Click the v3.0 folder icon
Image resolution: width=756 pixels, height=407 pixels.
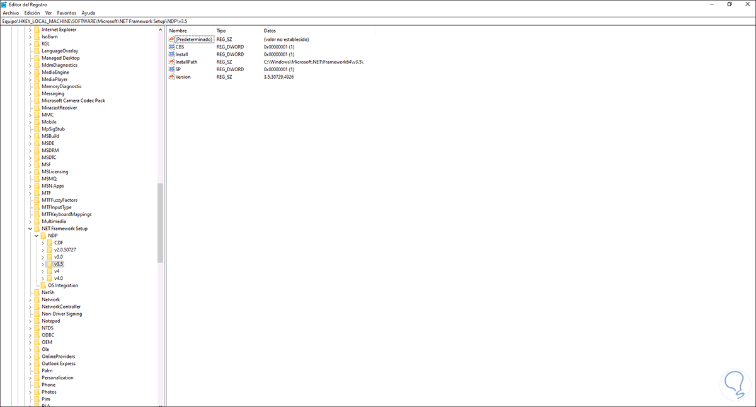point(49,257)
